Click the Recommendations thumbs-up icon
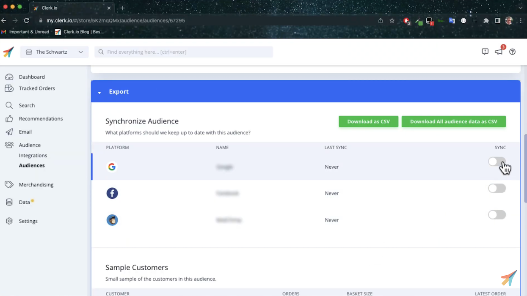This screenshot has height=296, width=527. click(9, 119)
